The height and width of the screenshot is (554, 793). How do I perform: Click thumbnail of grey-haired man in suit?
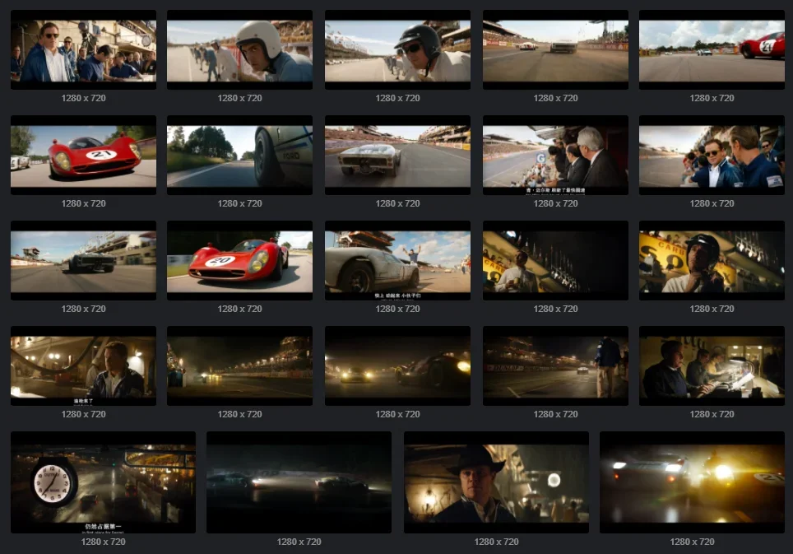555,155
